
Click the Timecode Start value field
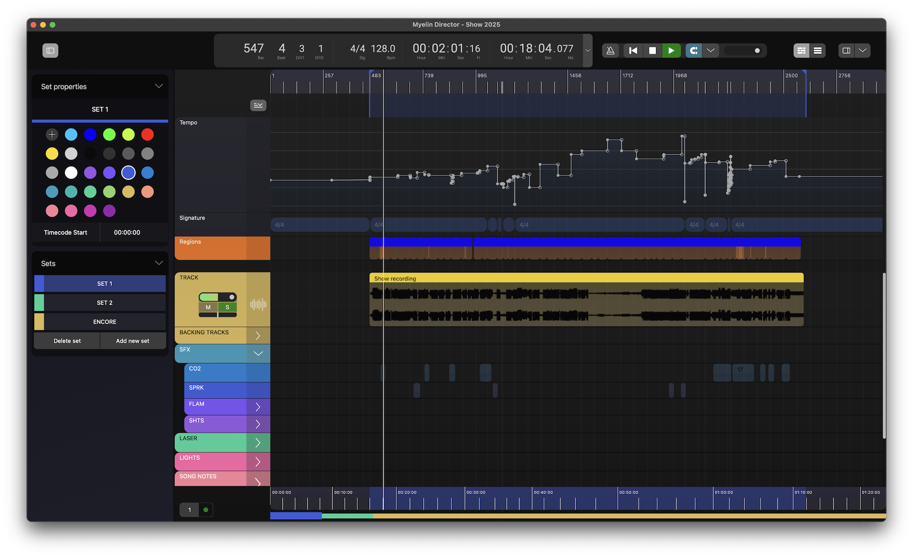[x=127, y=233]
